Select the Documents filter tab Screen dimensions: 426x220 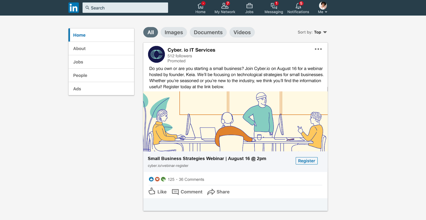(208, 32)
